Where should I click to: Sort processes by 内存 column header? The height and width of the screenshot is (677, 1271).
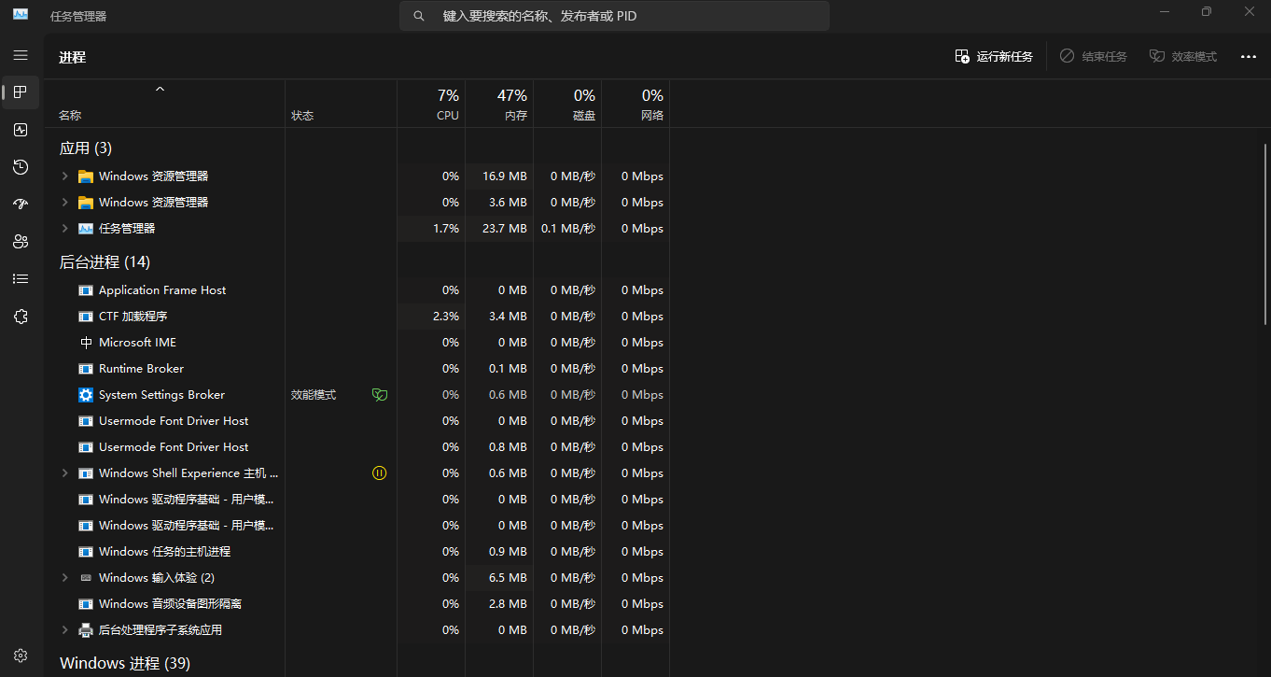513,105
